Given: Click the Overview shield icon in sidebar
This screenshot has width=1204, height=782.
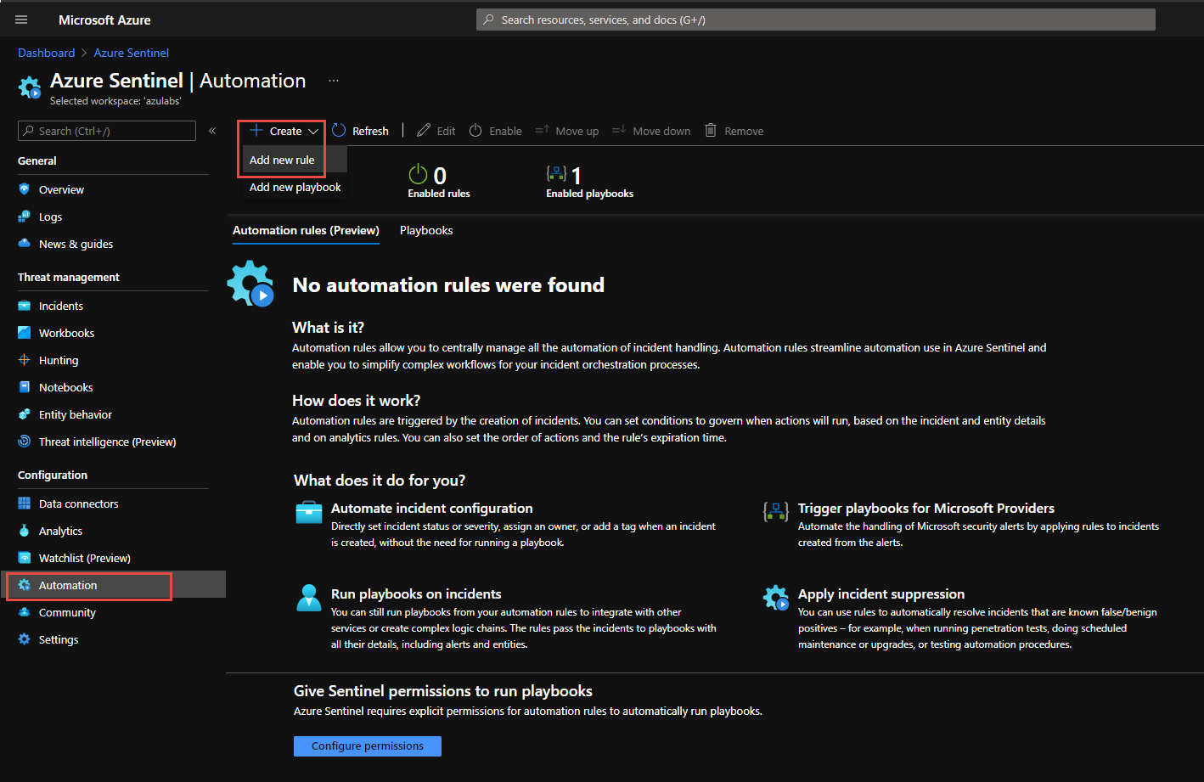Looking at the screenshot, I should click(24, 189).
